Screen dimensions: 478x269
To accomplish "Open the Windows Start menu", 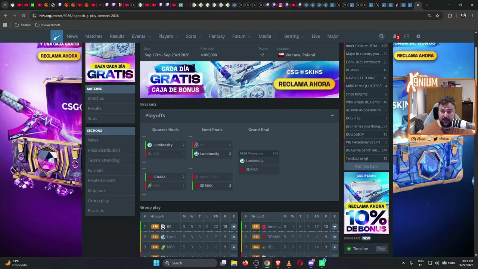I will pos(156,263).
